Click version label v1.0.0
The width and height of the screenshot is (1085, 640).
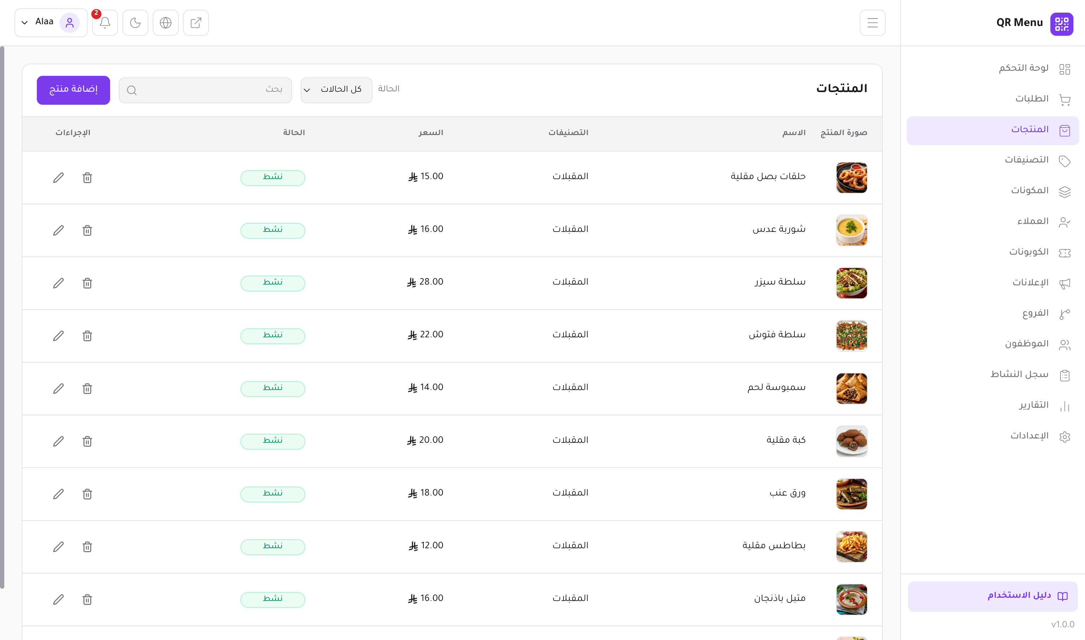coord(1063,624)
